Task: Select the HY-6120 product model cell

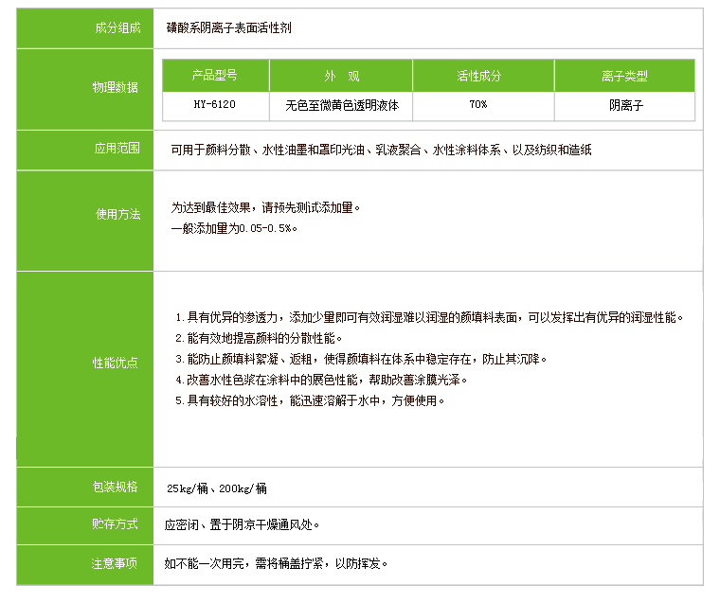Action: coord(215,105)
